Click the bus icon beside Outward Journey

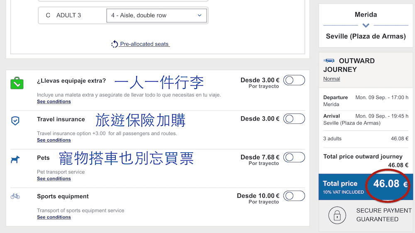(330, 61)
